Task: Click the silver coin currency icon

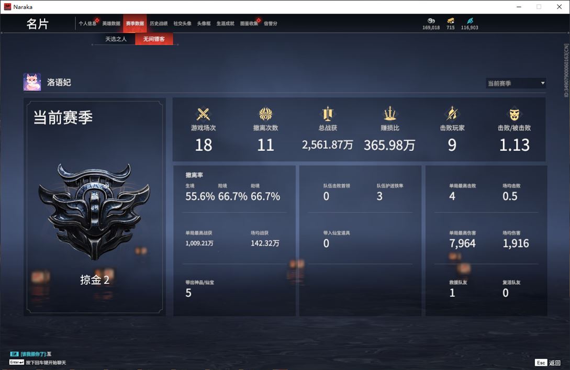Action: coord(431,21)
